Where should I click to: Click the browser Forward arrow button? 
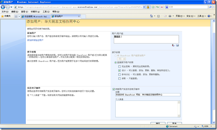pyautogui.click(x=8, y=7)
